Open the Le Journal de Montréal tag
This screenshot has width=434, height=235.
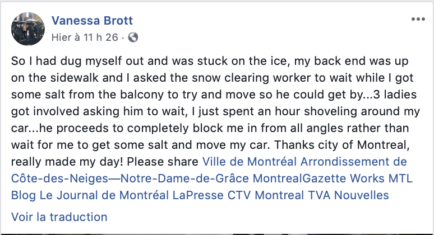click(x=104, y=195)
